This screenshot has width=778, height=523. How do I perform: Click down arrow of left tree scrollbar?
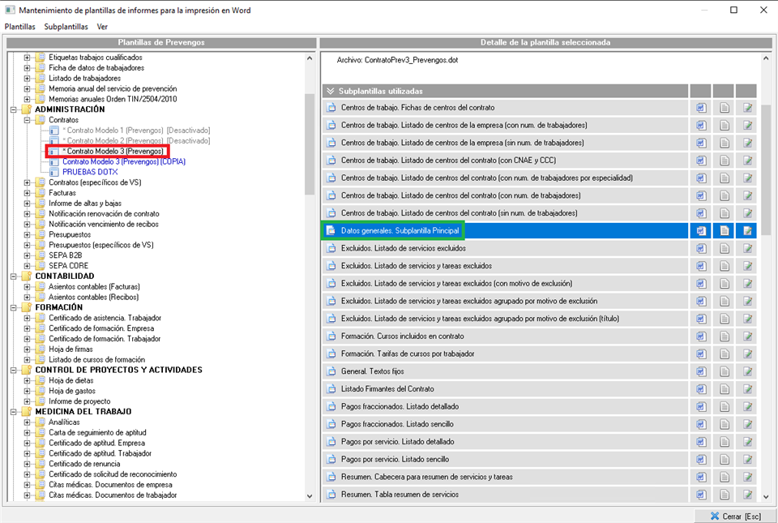click(310, 496)
